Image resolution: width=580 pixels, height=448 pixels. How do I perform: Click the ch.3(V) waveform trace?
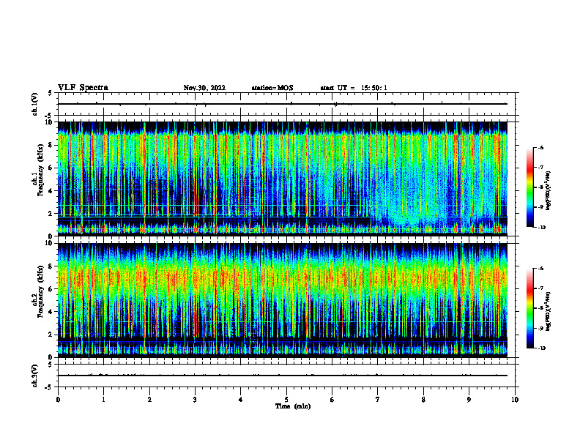coord(283,376)
